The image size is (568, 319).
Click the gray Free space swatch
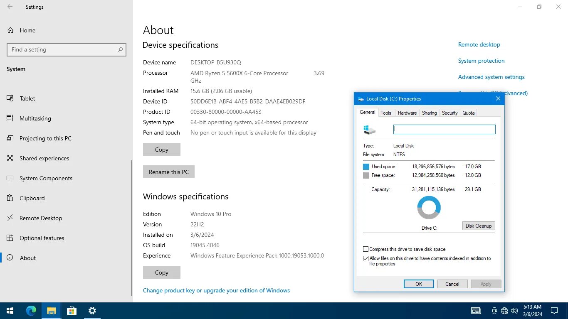[x=366, y=176]
